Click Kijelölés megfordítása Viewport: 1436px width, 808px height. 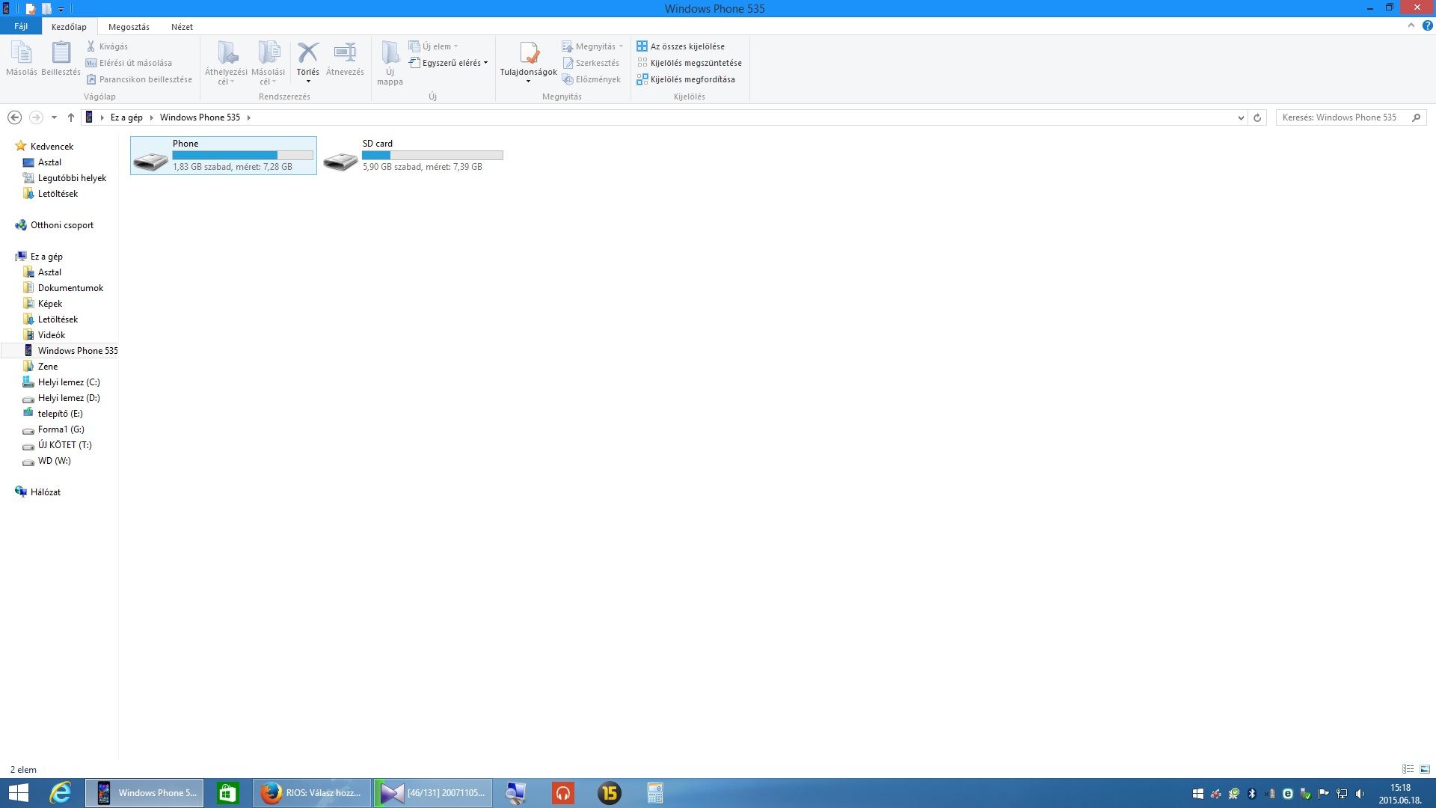(686, 79)
